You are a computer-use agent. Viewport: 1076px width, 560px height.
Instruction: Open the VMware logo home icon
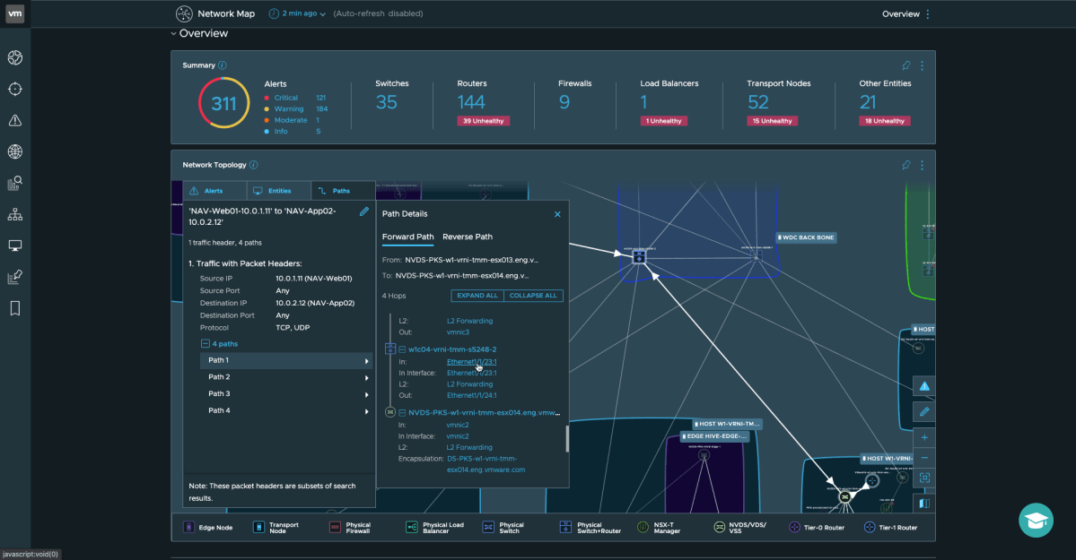13,13
